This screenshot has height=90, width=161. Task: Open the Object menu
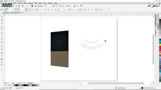click(x=20, y=3)
